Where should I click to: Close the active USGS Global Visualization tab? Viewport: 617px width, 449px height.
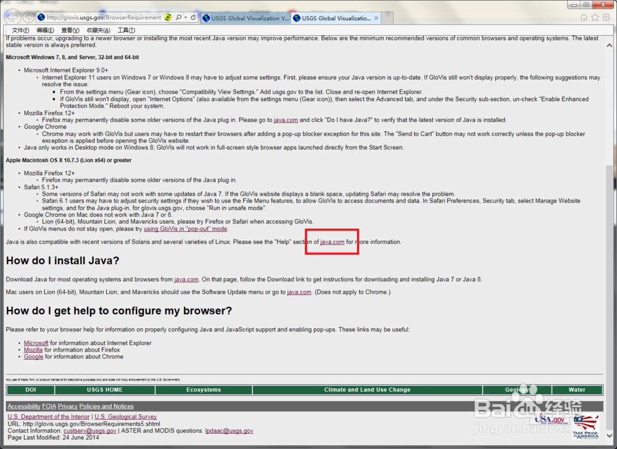point(376,18)
